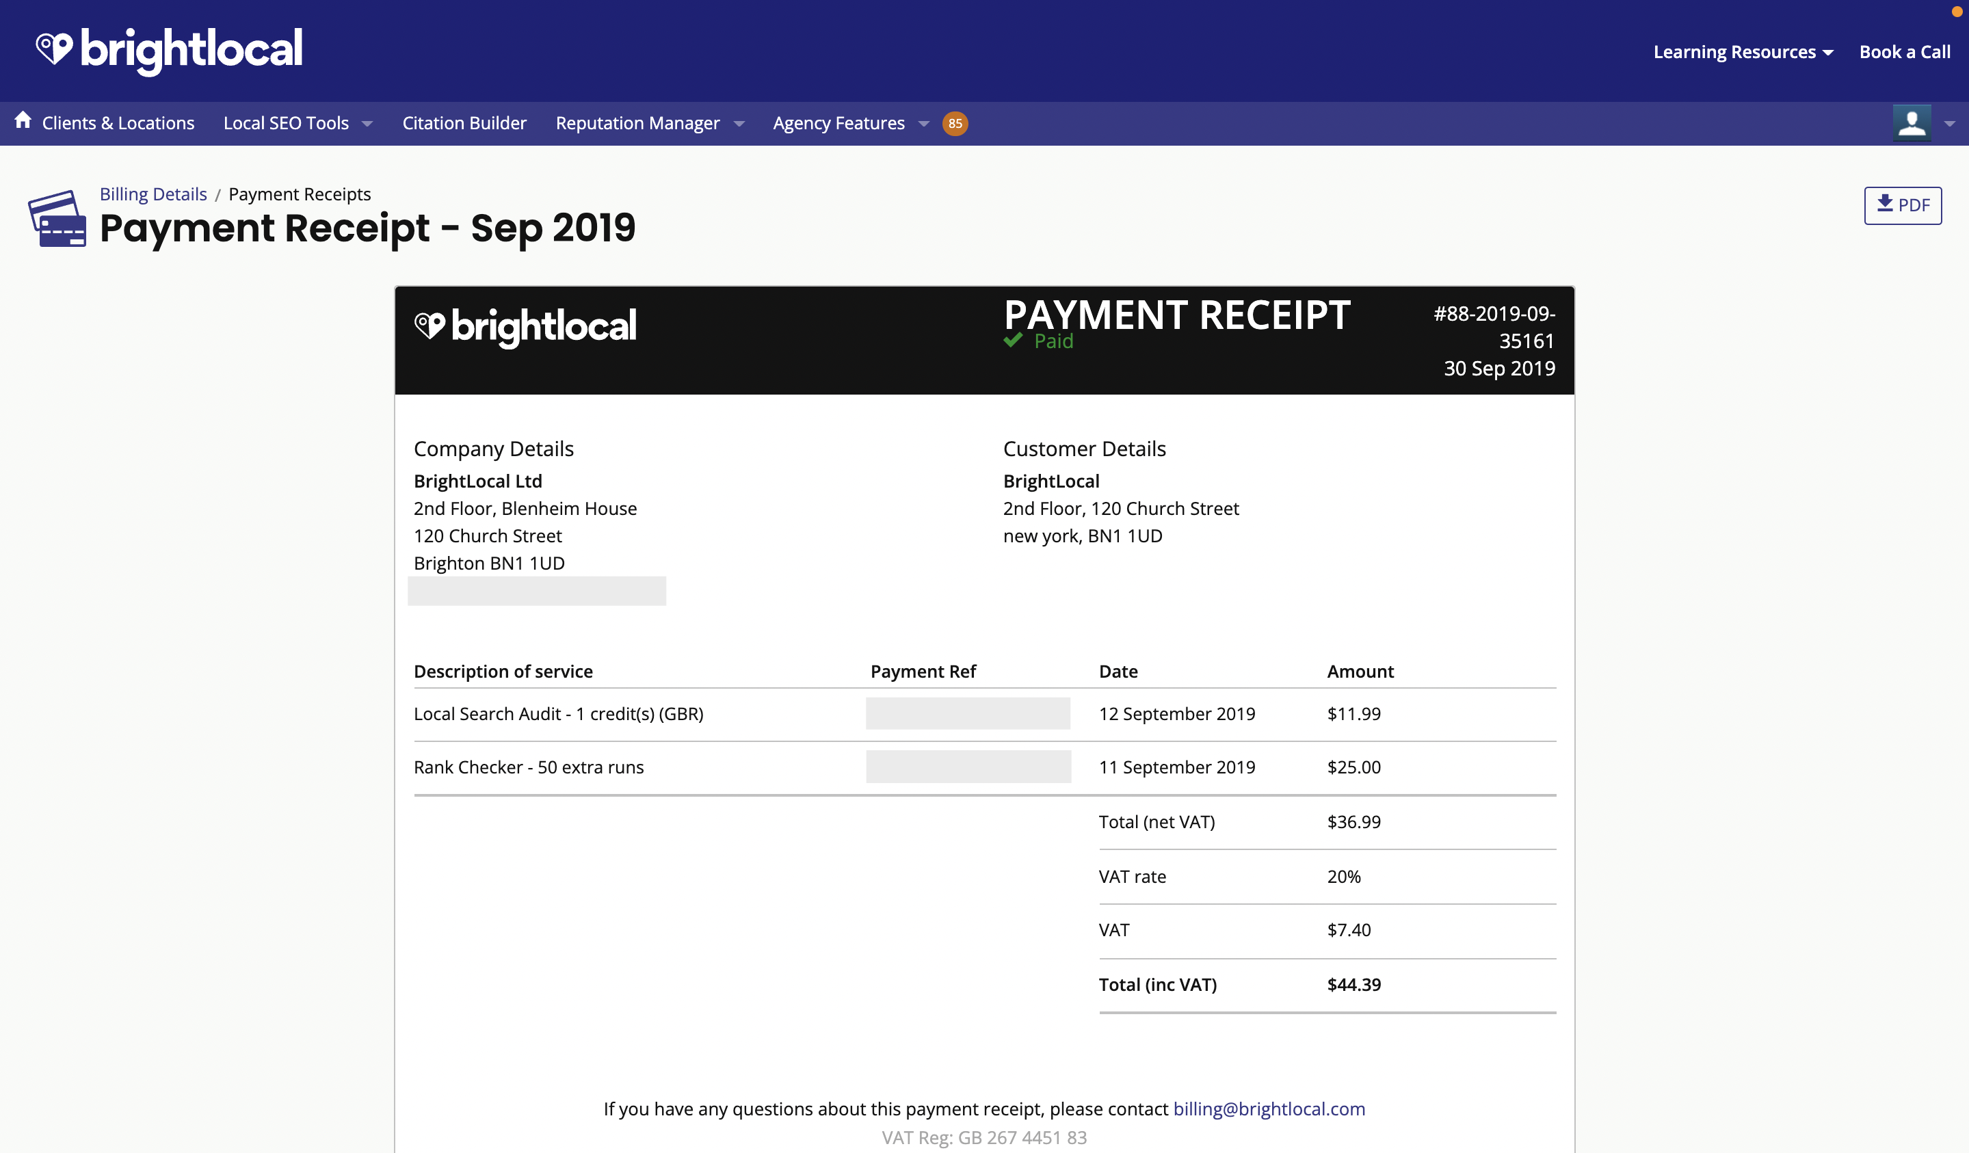This screenshot has height=1153, width=1969.
Task: Click the $7.40 VAT value
Action: (1349, 929)
